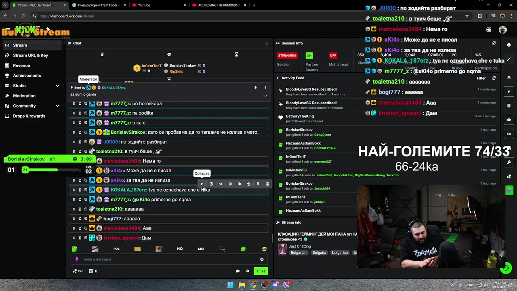Viewport: 517px width, 291px height.
Task: Delete the message 'po horoskopa' with its trash icon
Action: click(74, 103)
